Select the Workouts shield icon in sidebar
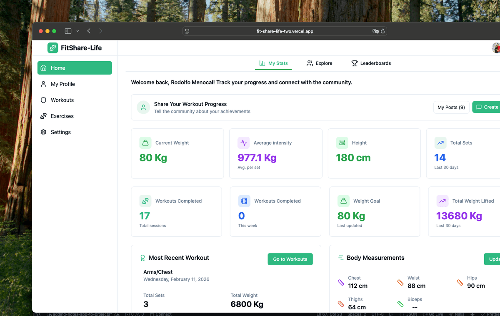The image size is (500, 316). (x=43, y=100)
